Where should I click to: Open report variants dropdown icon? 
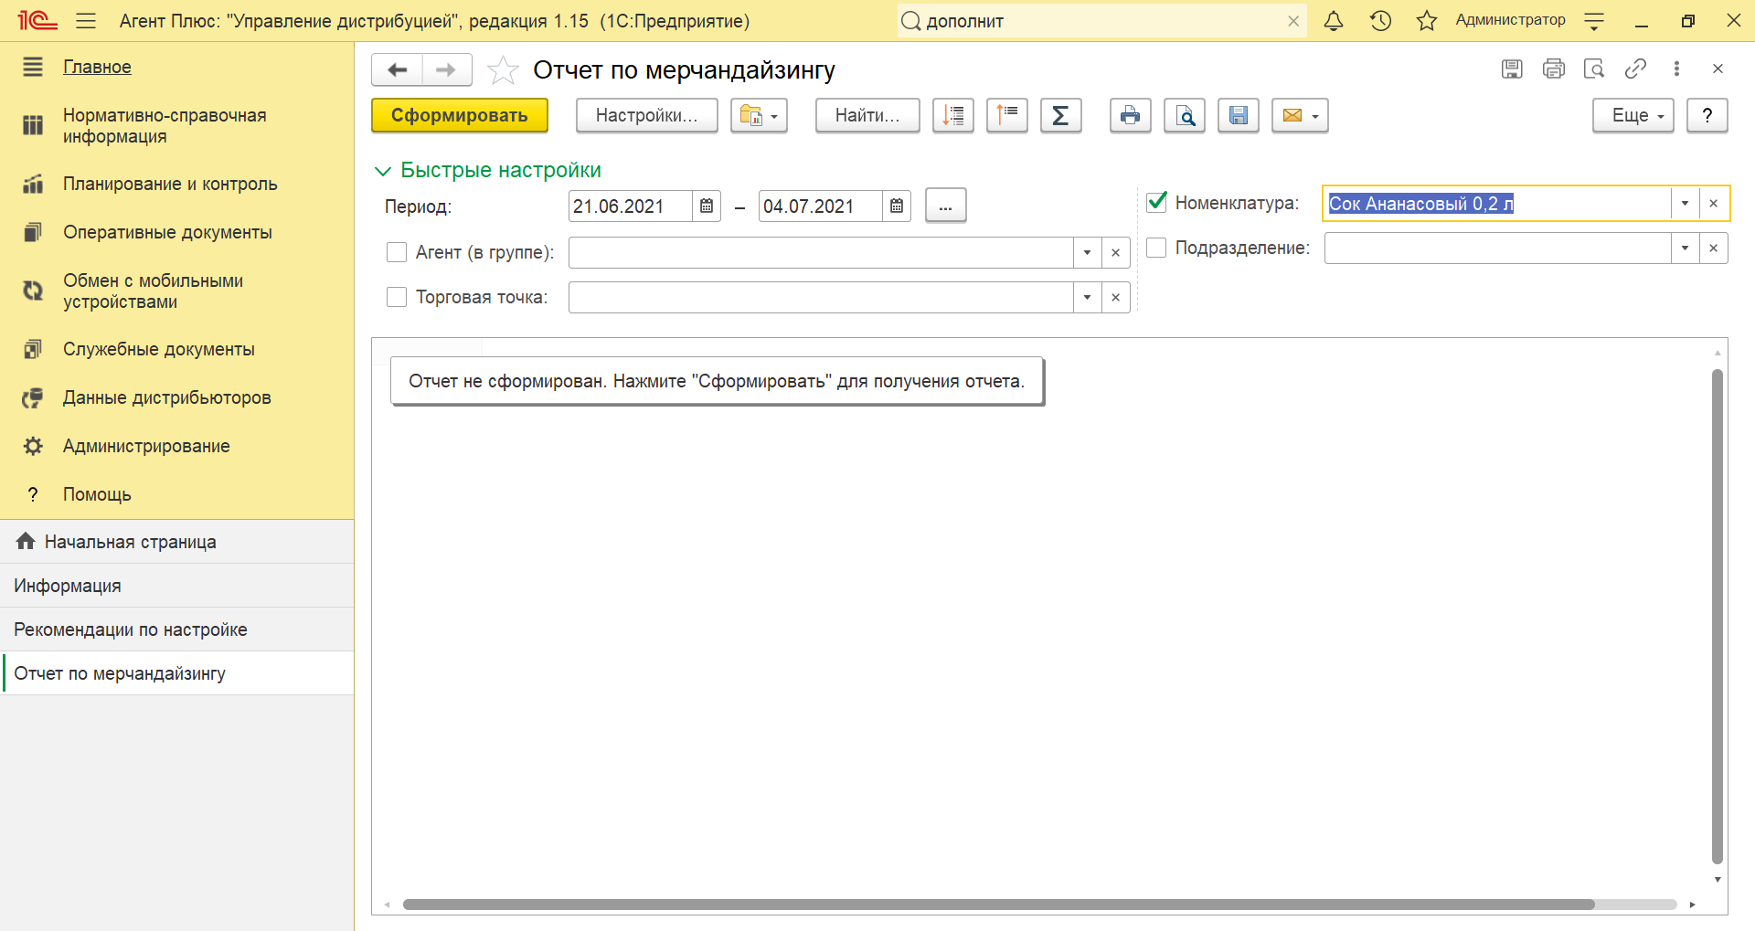click(x=759, y=115)
